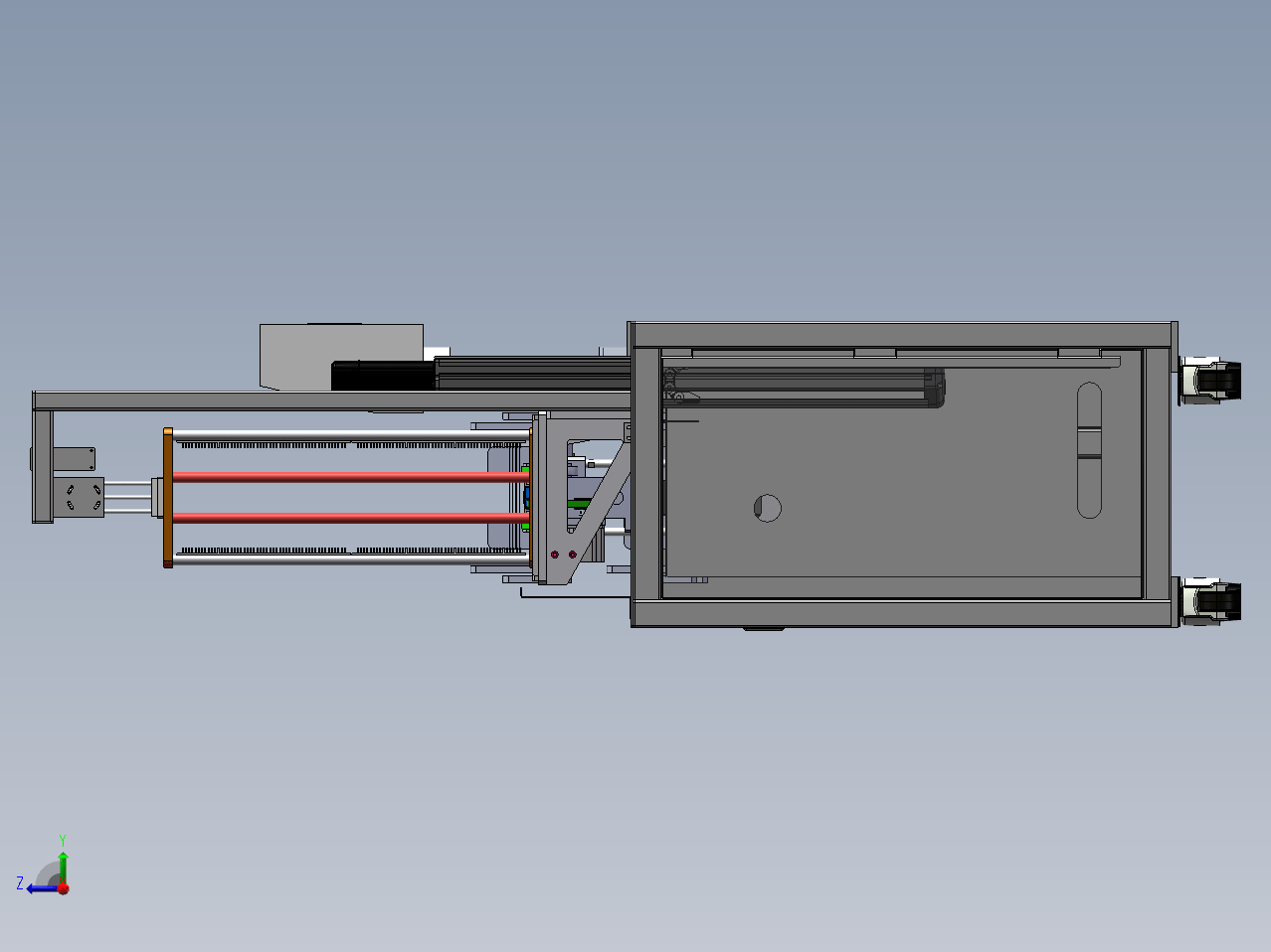The image size is (1271, 952).
Task: Select the square motor flange with four holes
Action: click(x=80, y=497)
